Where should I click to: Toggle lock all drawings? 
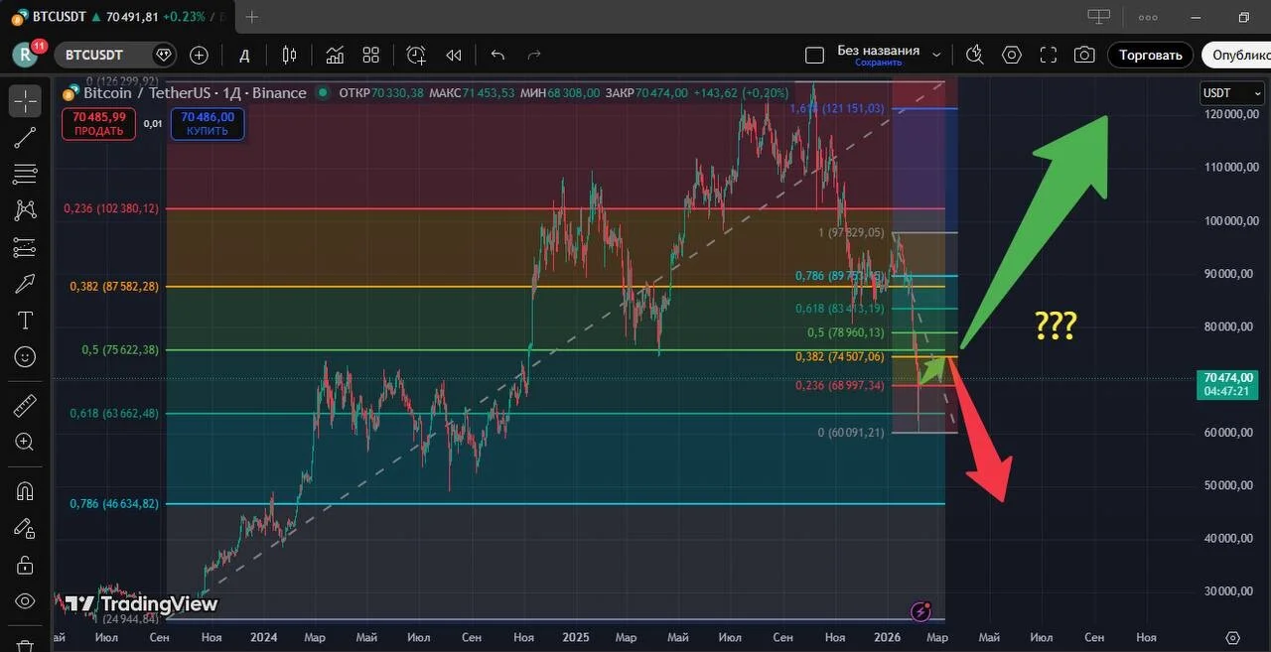click(x=25, y=564)
